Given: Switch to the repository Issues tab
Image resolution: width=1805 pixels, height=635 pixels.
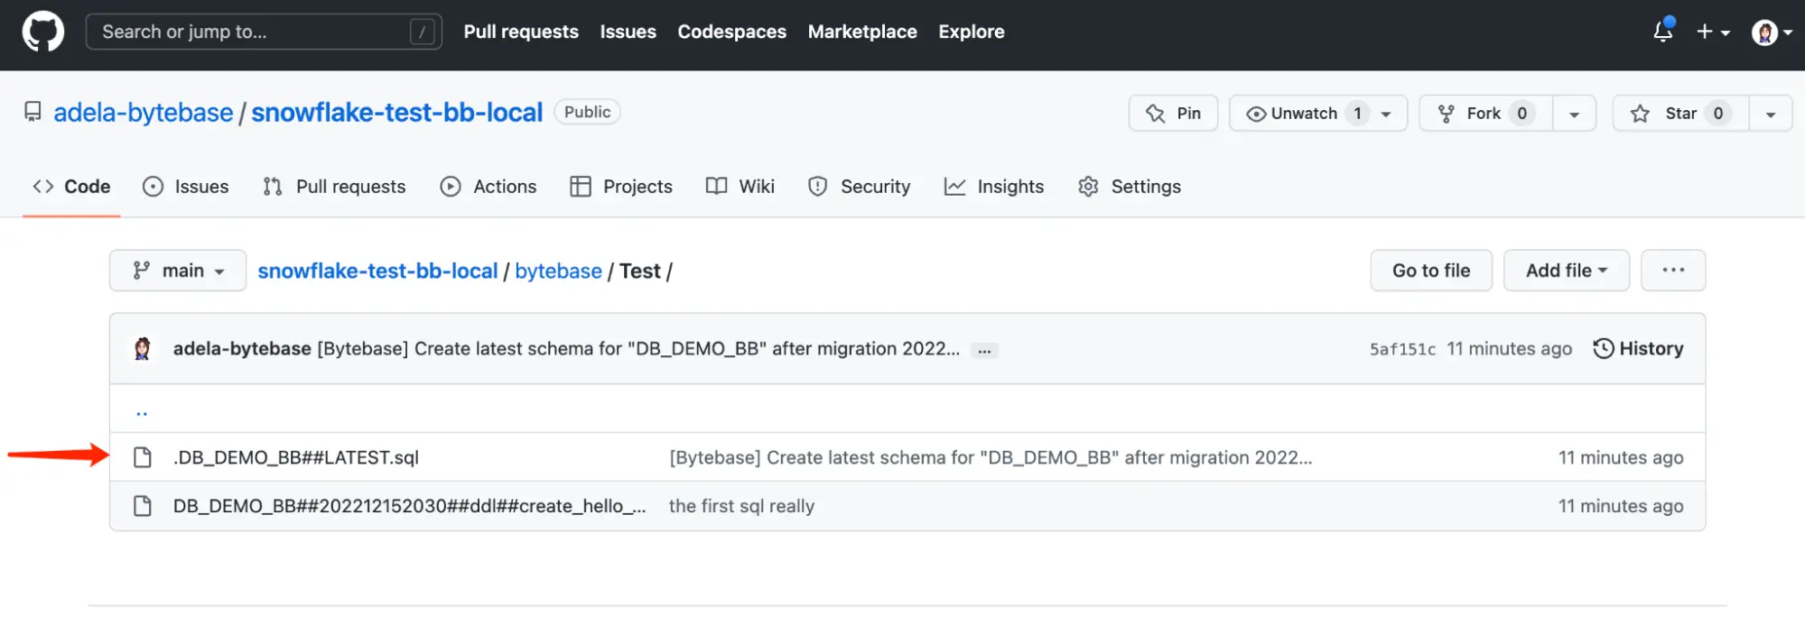Looking at the screenshot, I should (186, 187).
